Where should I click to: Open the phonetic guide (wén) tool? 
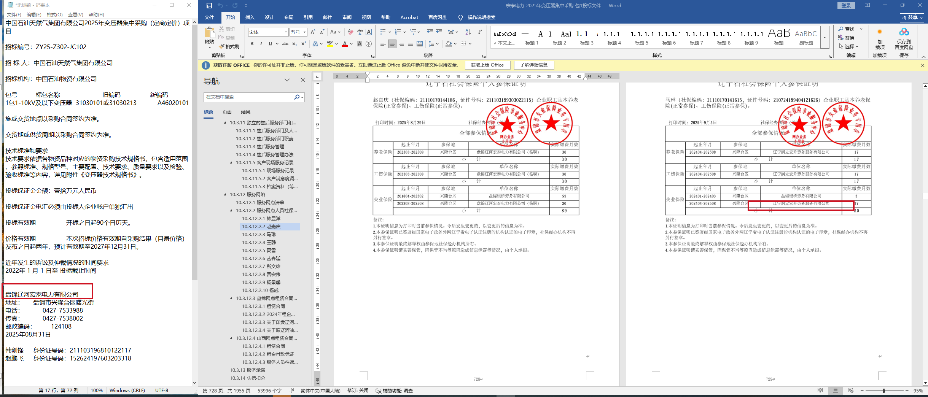[x=360, y=32]
